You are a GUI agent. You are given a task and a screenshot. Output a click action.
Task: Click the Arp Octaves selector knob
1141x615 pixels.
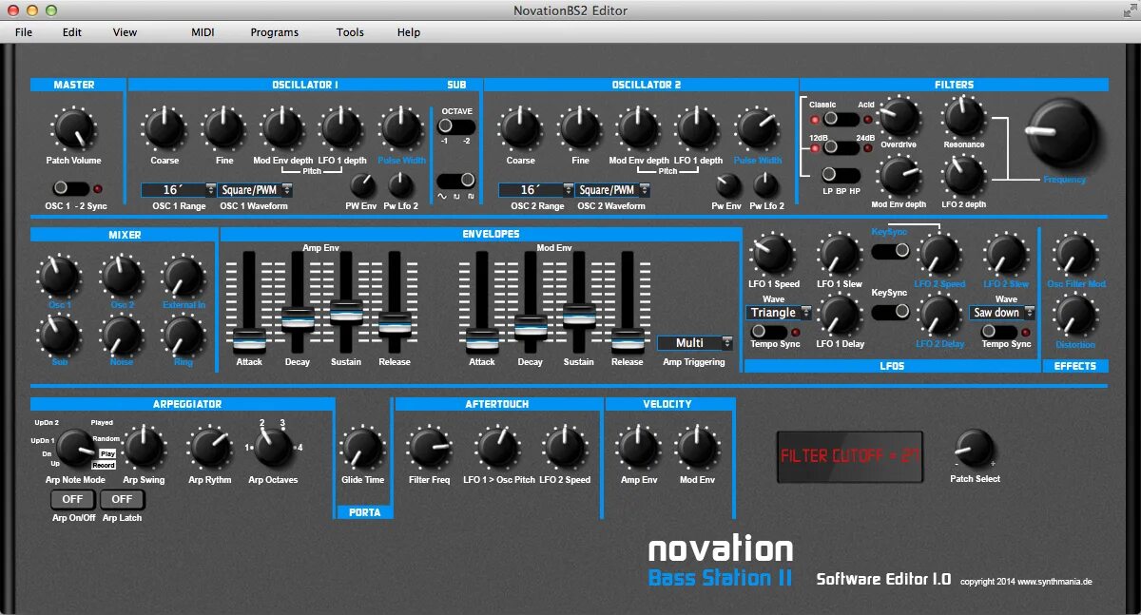[x=273, y=447]
